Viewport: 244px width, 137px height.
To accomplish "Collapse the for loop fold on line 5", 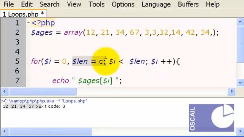I will [28, 61].
